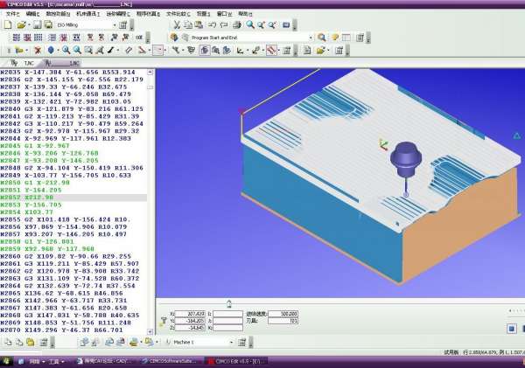
Task: Click the zoom in magnifier in backplot toolbar
Action: pos(66,51)
